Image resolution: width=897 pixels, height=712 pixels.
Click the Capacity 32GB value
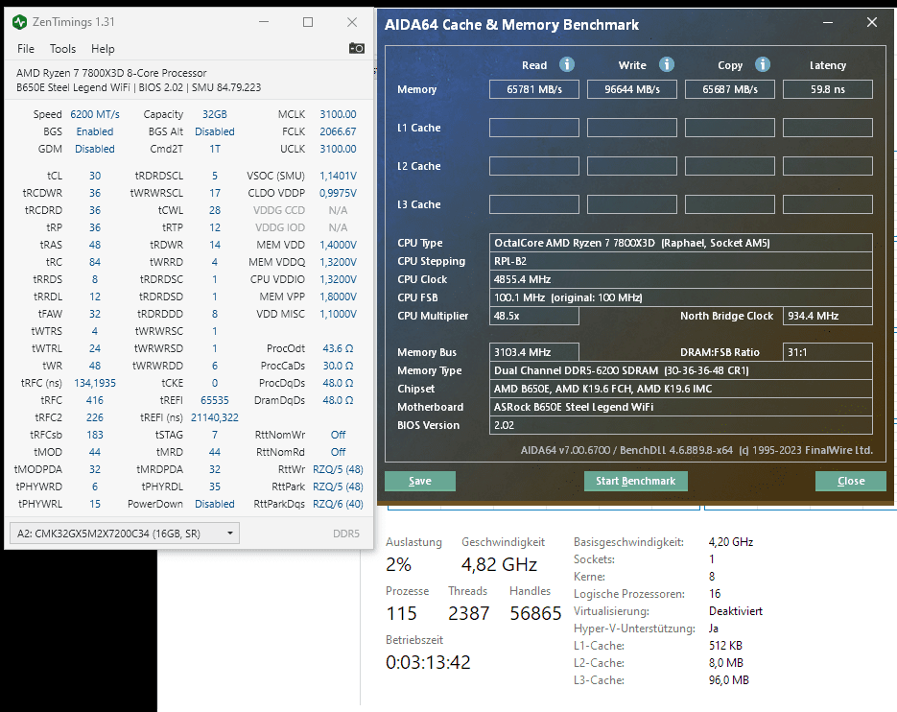215,114
